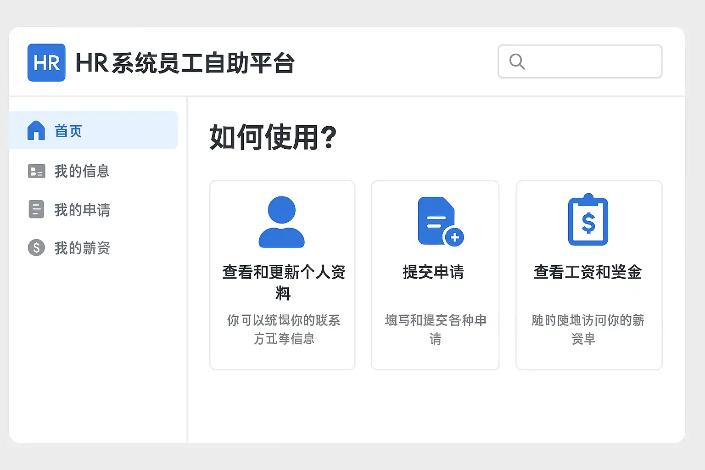The width and height of the screenshot is (705, 470).
Task: Click the description under 查看工资和奖金
Action: pos(588,330)
